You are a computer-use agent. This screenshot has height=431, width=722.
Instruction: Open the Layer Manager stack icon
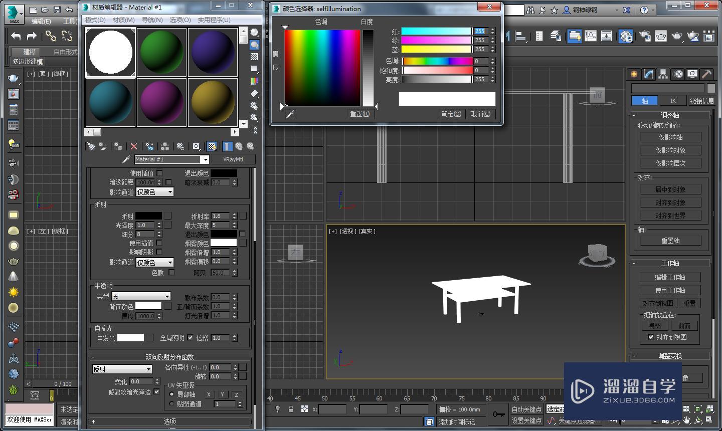[555, 36]
